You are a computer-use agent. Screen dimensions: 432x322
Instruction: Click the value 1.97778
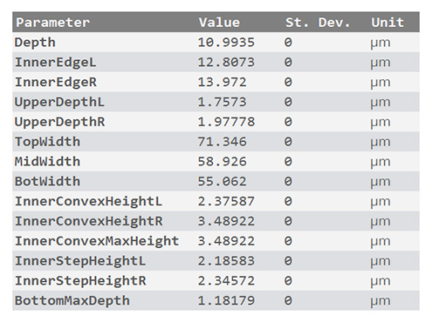click(226, 122)
